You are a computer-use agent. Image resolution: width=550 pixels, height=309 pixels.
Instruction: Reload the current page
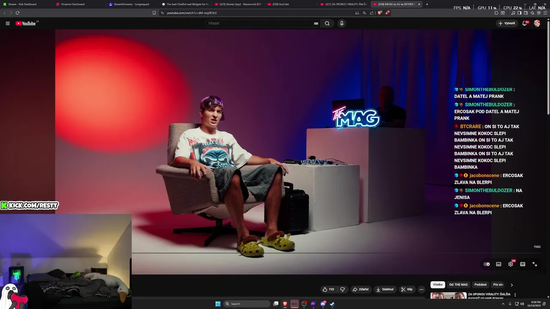point(17,13)
